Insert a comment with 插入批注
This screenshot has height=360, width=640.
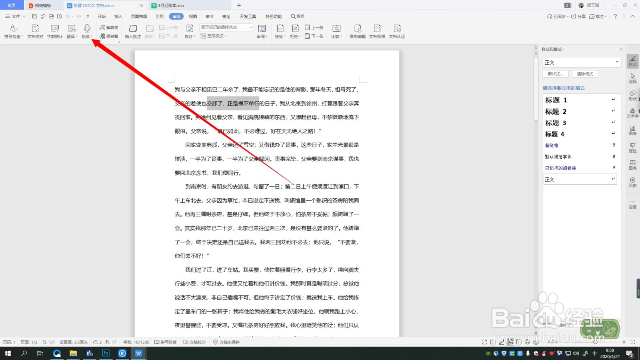[132, 32]
